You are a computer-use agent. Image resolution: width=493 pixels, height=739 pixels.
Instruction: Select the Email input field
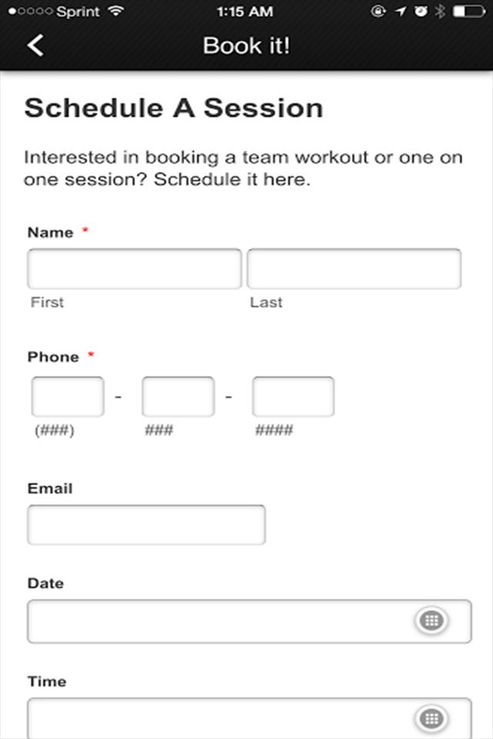(146, 525)
